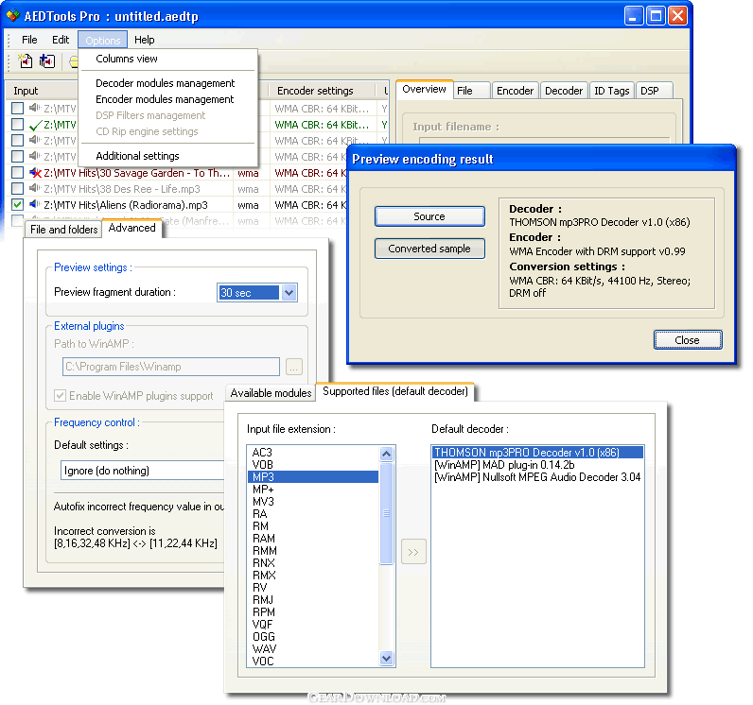Open the Preview fragment duration dropdown
Viewport: 753px width, 705px height.
tap(289, 293)
